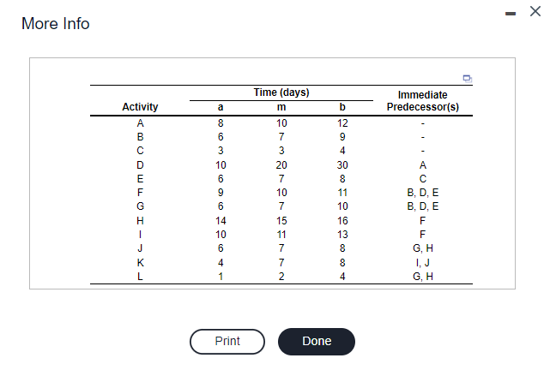Click the Print button
544x370 pixels.
[x=227, y=342]
